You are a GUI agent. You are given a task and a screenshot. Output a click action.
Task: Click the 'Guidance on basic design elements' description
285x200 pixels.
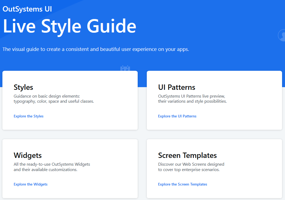coord(54,99)
